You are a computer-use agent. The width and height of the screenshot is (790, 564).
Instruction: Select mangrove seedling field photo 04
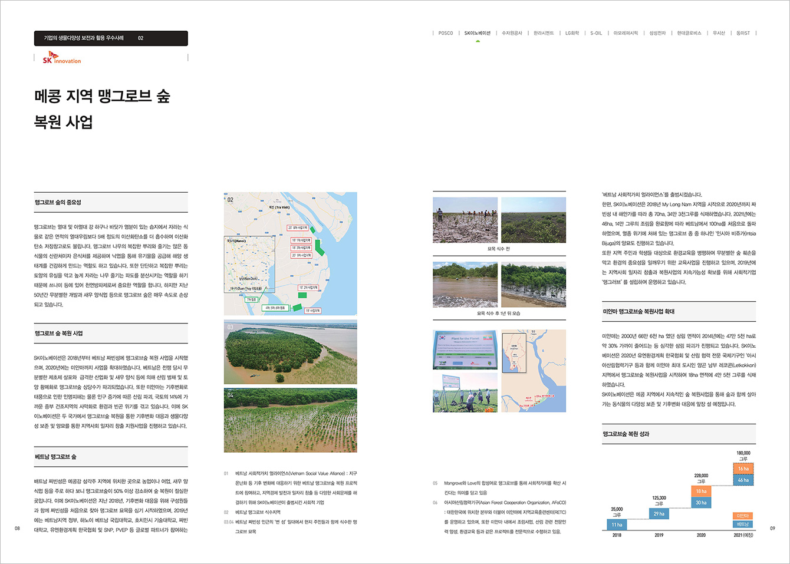(x=290, y=420)
